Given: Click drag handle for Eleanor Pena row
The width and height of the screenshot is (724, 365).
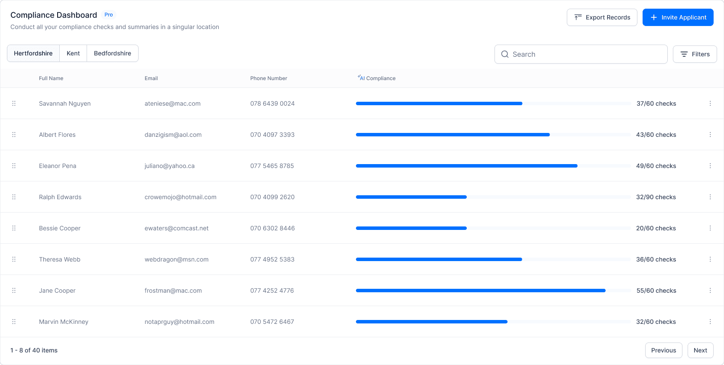Looking at the screenshot, I should click(14, 166).
